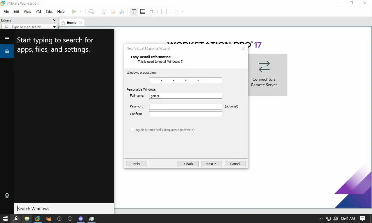Expand the library search dropdown arrow

[54, 27]
